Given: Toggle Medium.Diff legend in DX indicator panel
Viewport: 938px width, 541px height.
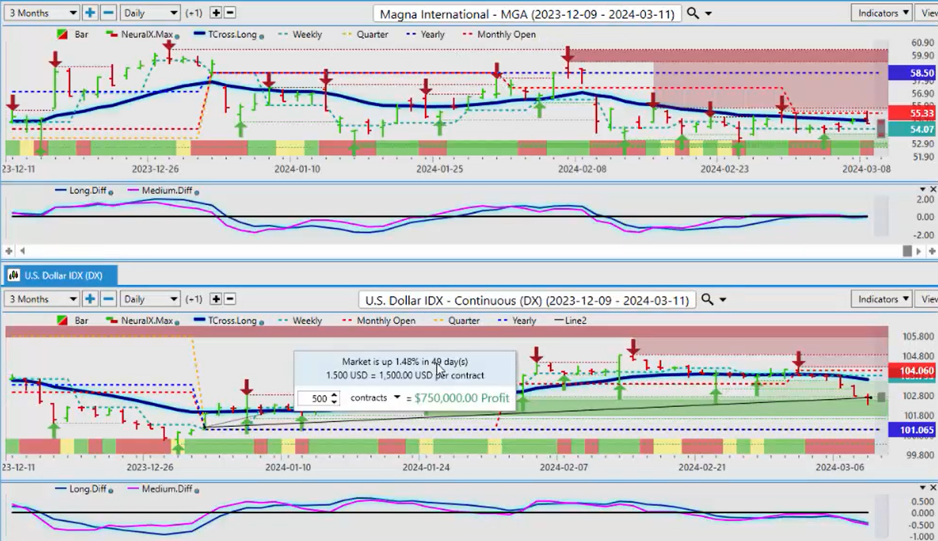Looking at the screenshot, I should (162, 489).
